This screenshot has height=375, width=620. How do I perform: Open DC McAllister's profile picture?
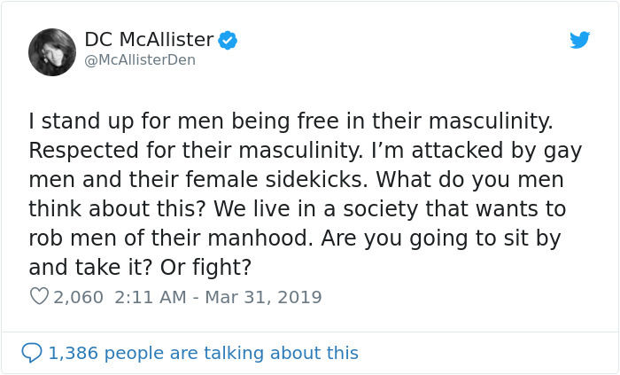coord(52,52)
